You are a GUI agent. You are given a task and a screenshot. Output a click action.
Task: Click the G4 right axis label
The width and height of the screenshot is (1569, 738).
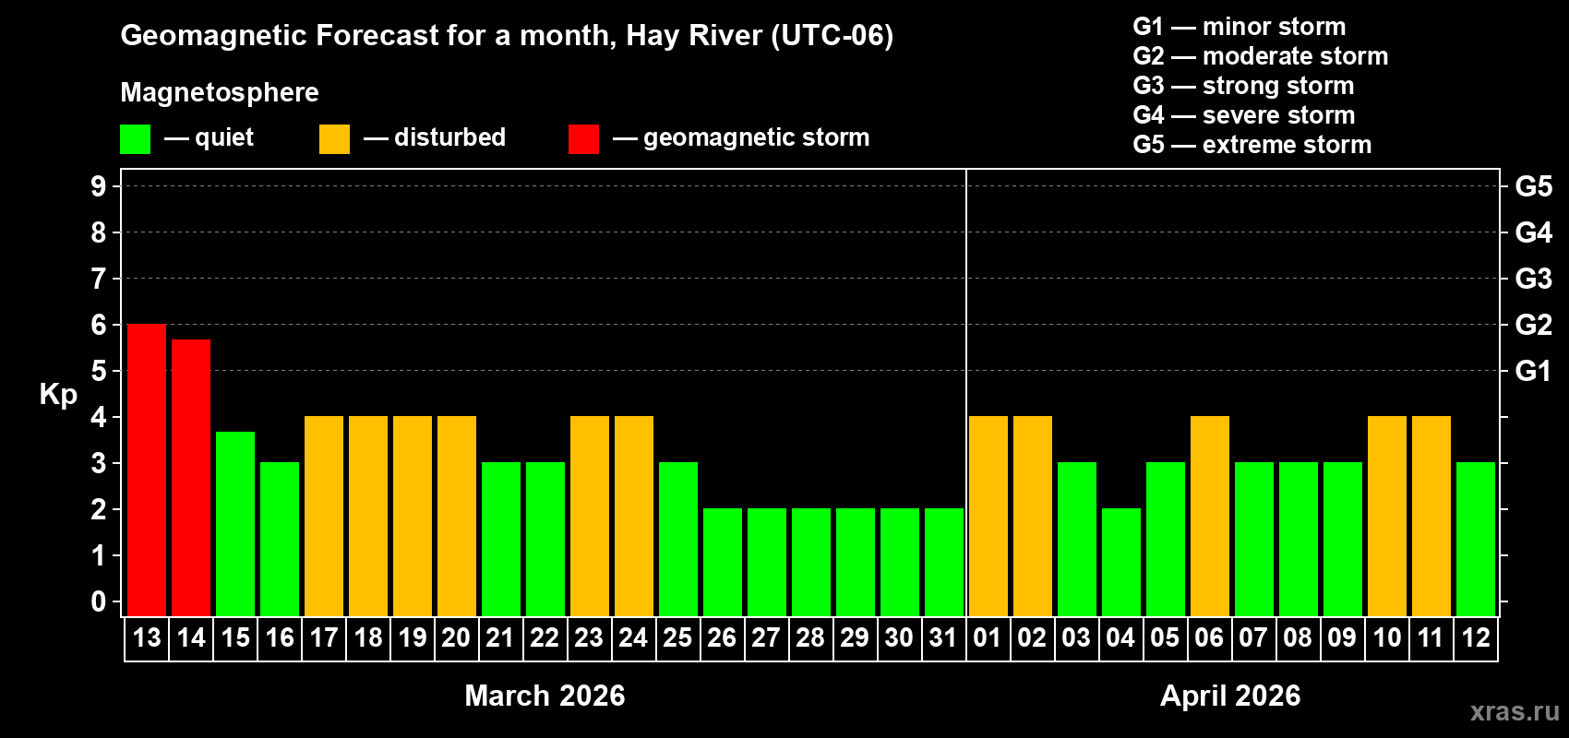click(1534, 232)
